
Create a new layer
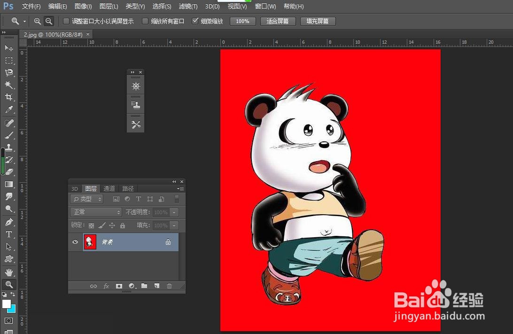point(157,286)
